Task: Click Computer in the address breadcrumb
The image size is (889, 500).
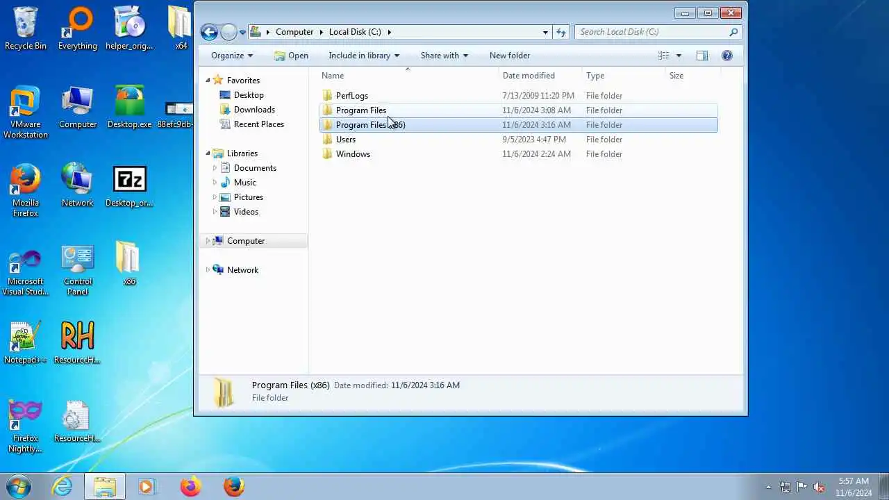Action: tap(294, 32)
